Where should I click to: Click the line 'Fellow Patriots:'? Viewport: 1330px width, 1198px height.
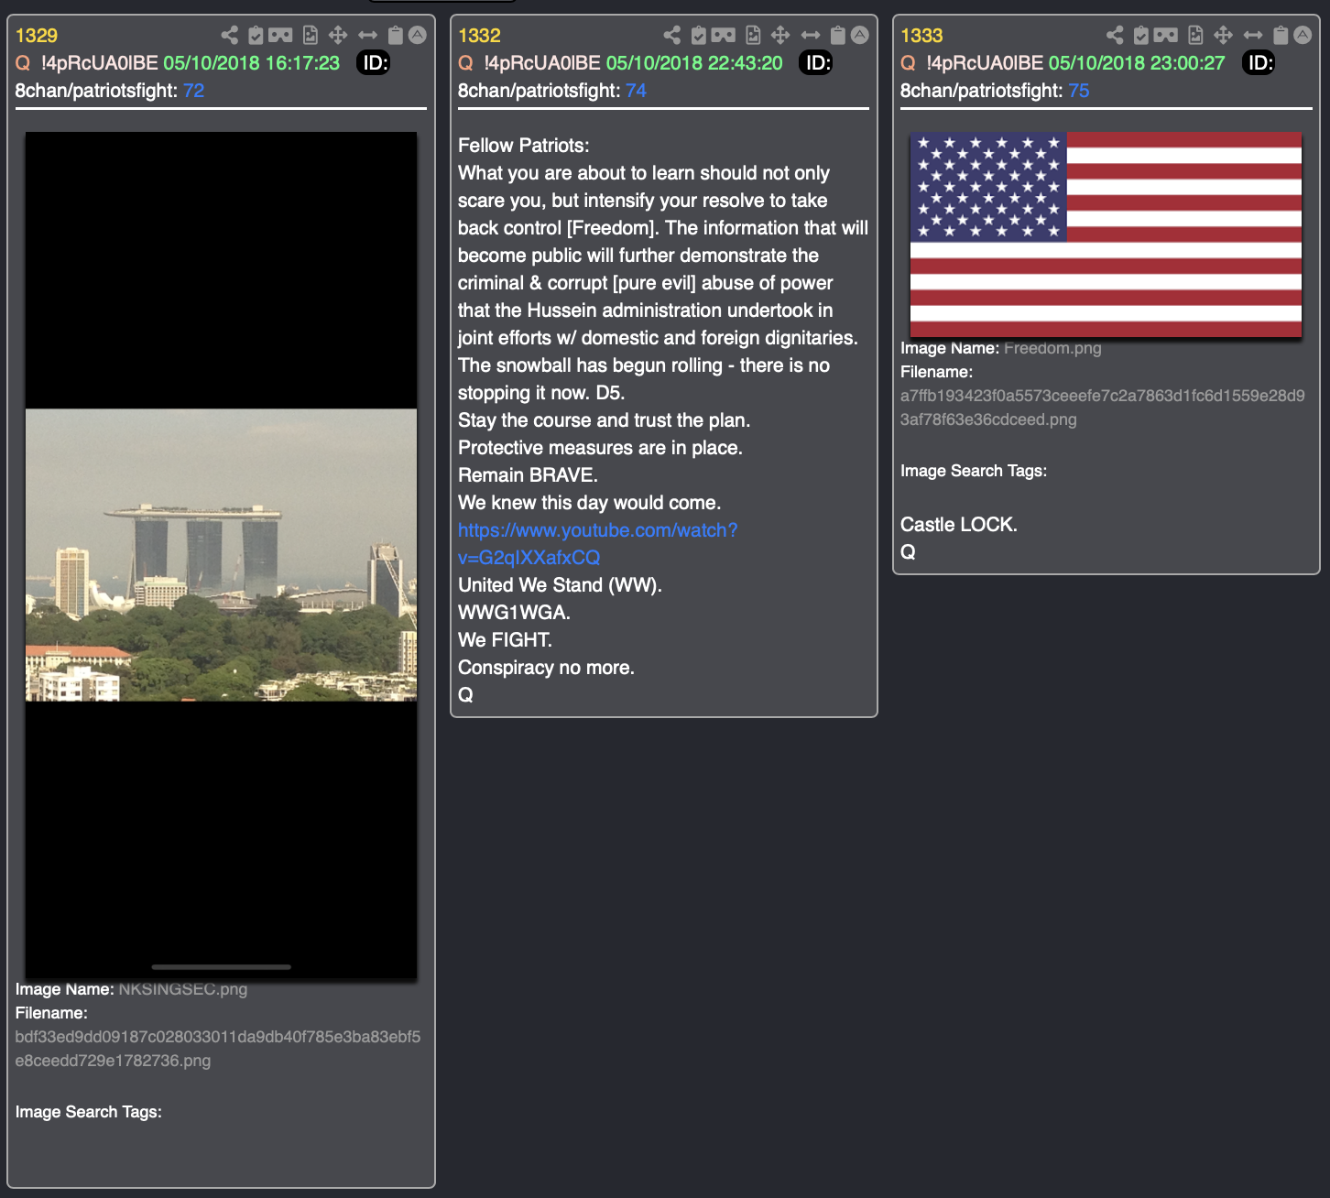coord(524,146)
